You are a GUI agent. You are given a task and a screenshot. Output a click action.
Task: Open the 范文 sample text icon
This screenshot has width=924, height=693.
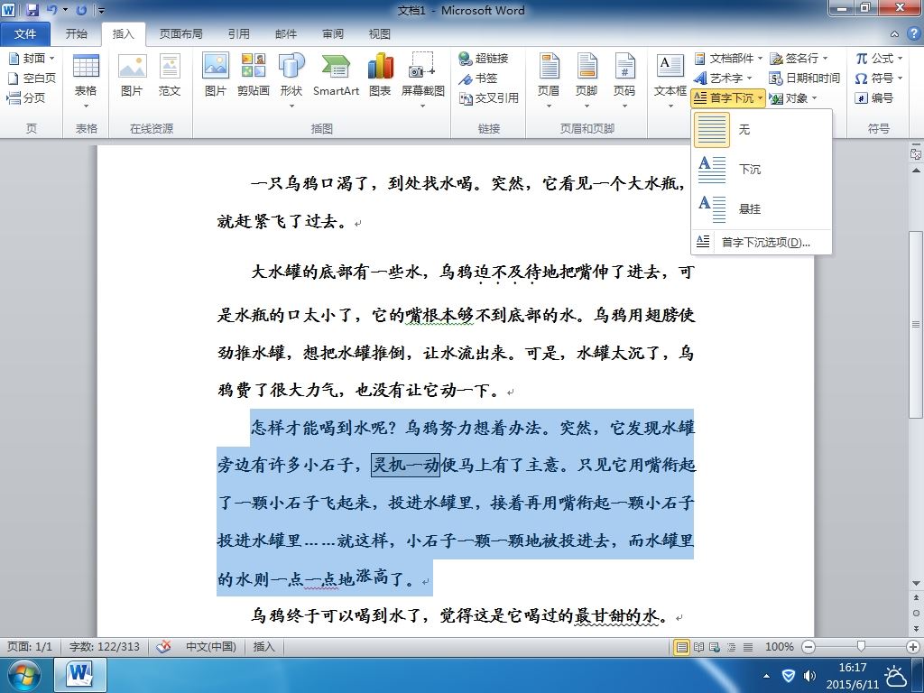pyautogui.click(x=170, y=76)
